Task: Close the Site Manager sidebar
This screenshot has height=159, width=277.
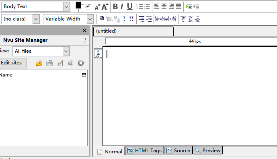Action: pos(84,31)
